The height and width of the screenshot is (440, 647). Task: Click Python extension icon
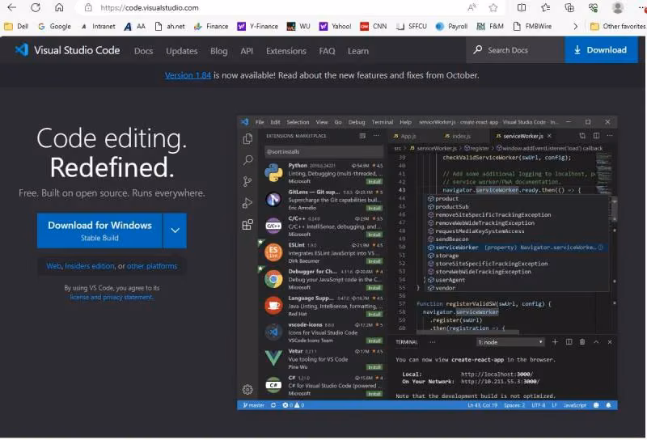(273, 173)
